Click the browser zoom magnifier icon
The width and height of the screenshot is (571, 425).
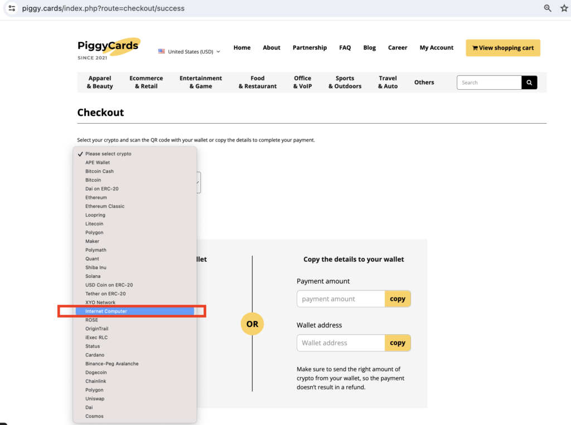[548, 8]
